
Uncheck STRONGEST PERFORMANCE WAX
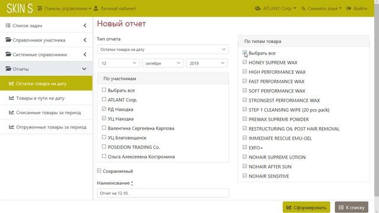point(245,100)
